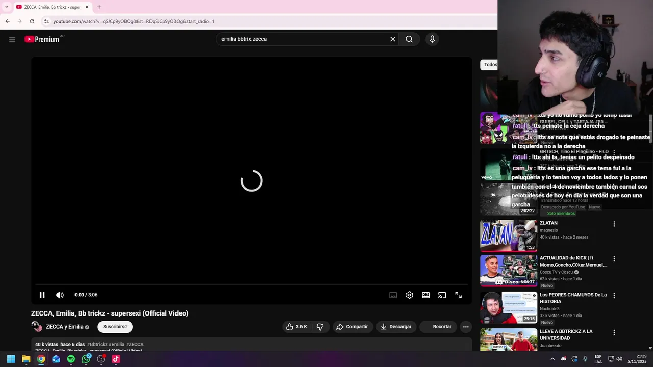
Task: Open more actions menu below video
Action: pos(466,327)
